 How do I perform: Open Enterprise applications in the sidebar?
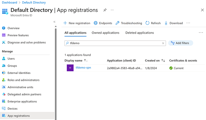click(x=22, y=102)
